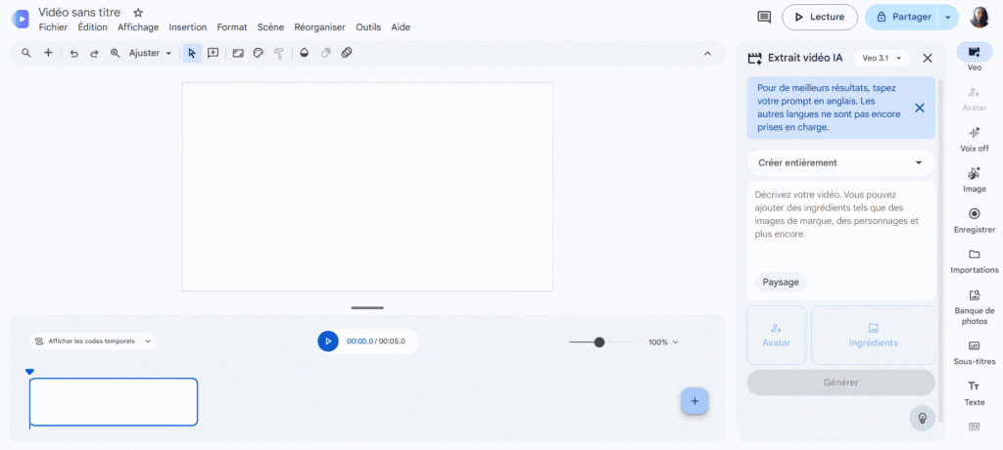Redo the last action
Viewport: 1003px width, 450px height.
coord(94,54)
